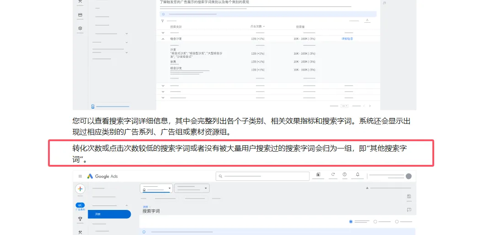Open the trophy Goals icon in sidebar

(80, 219)
